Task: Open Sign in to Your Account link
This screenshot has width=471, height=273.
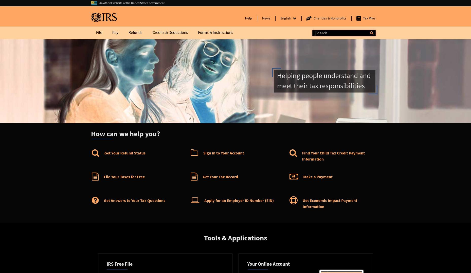Action: [x=224, y=153]
